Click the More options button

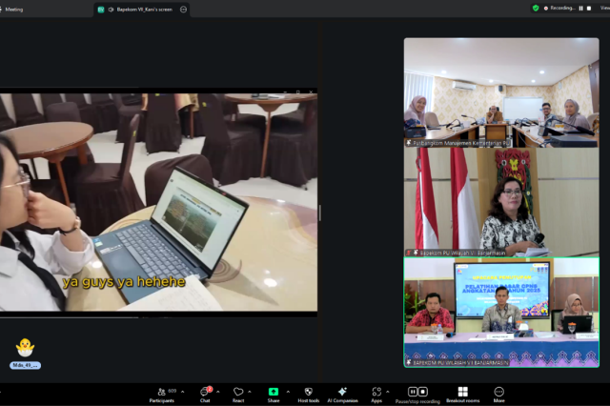click(498, 392)
